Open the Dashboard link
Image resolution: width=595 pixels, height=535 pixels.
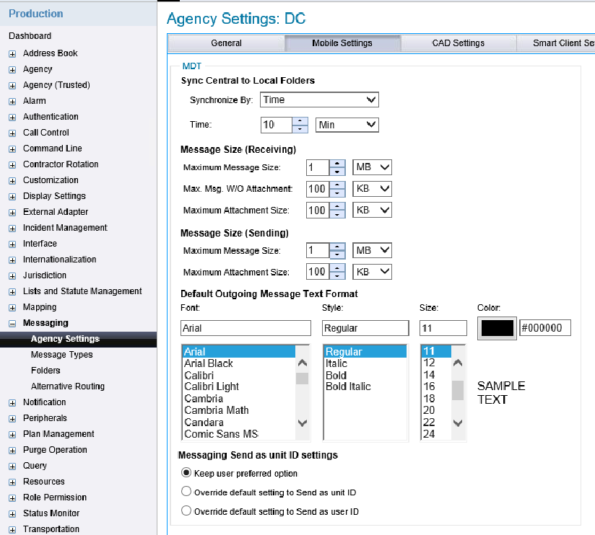(x=30, y=36)
